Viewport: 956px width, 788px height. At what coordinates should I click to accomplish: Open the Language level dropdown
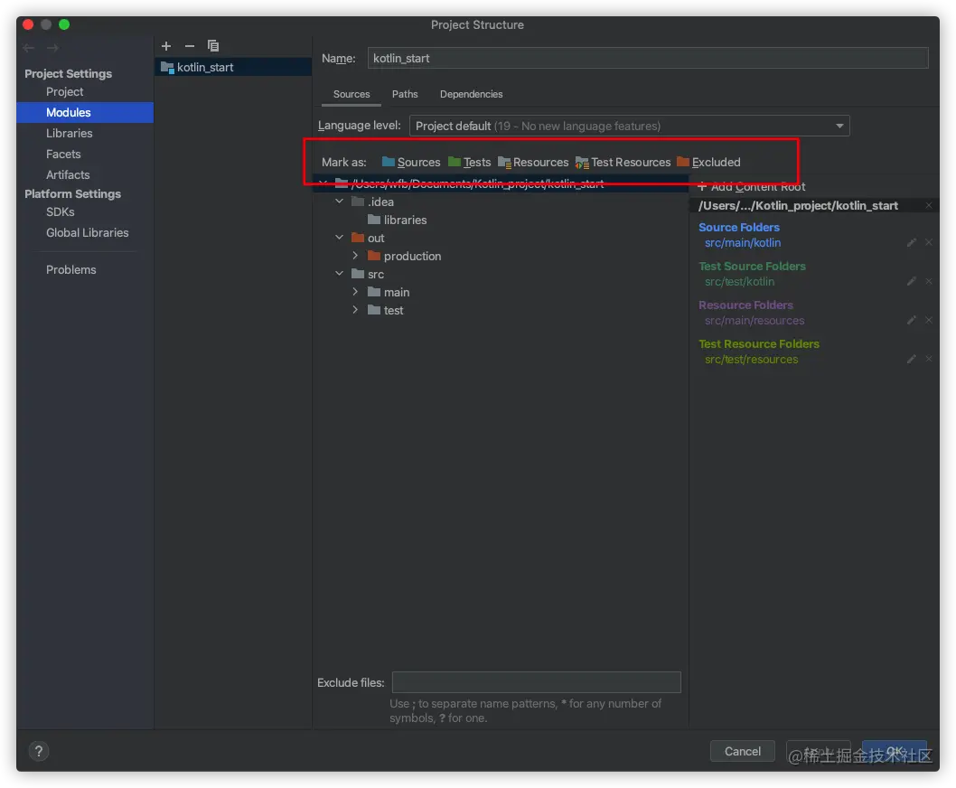click(629, 126)
